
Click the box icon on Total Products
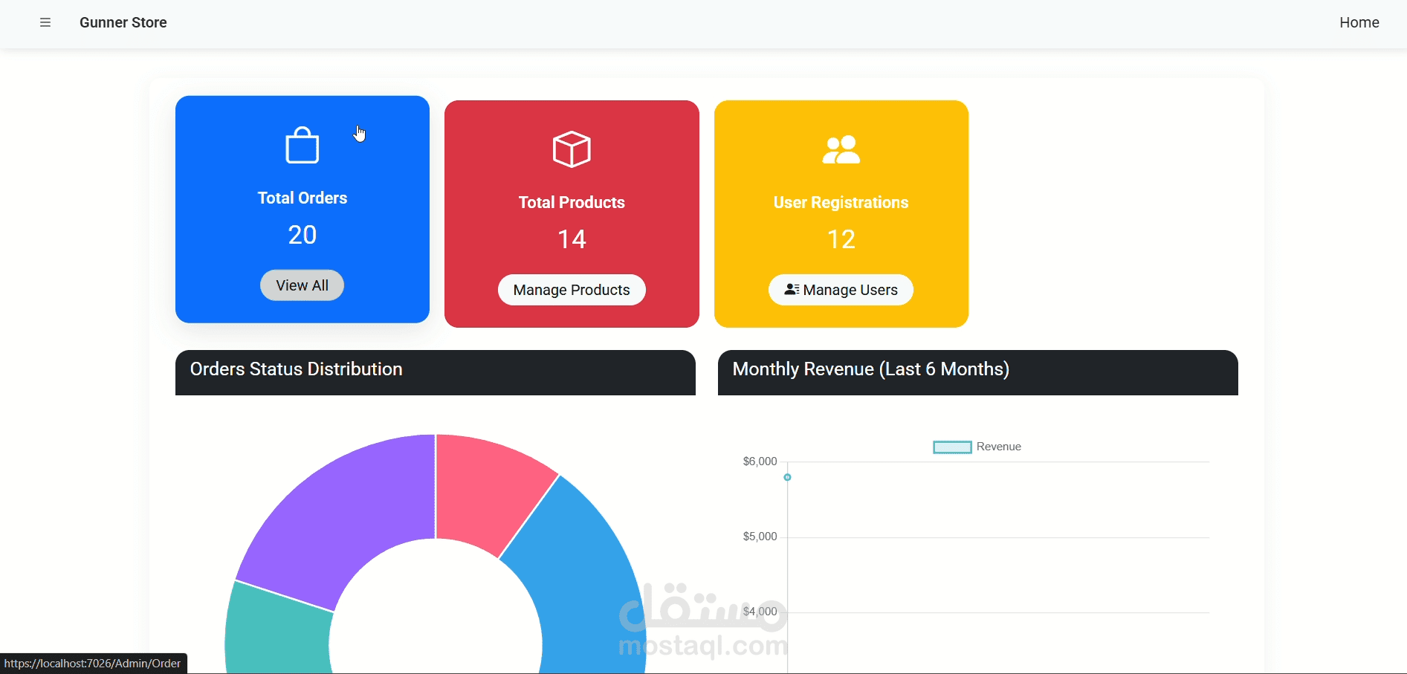click(x=572, y=149)
